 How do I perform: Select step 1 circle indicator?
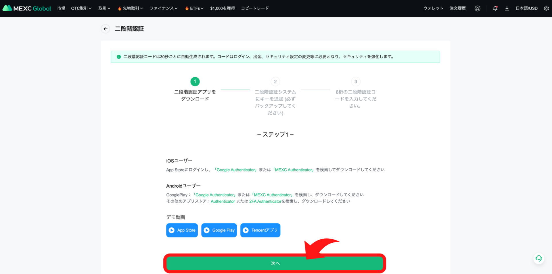pyautogui.click(x=195, y=81)
